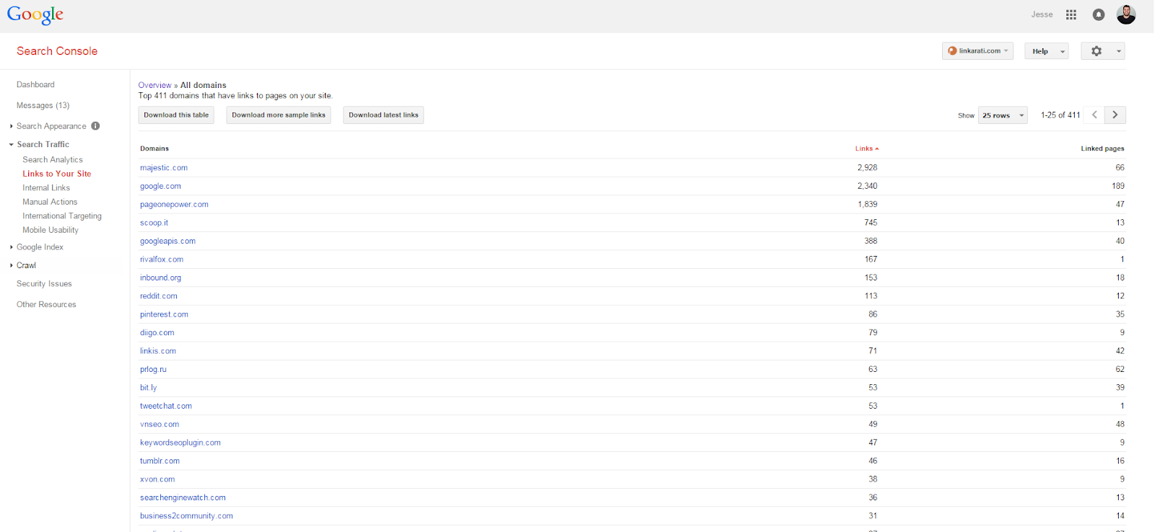The image size is (1155, 532).
Task: Click the Google logo
Action: pos(35,15)
